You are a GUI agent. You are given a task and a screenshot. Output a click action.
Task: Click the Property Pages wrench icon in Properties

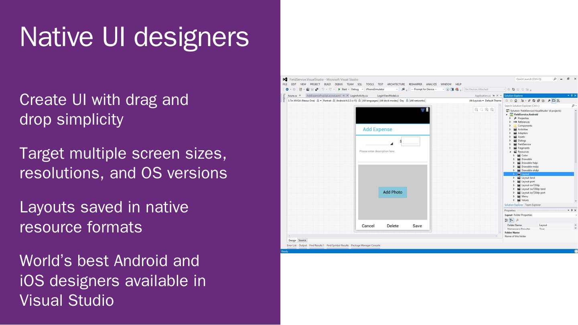(517, 220)
